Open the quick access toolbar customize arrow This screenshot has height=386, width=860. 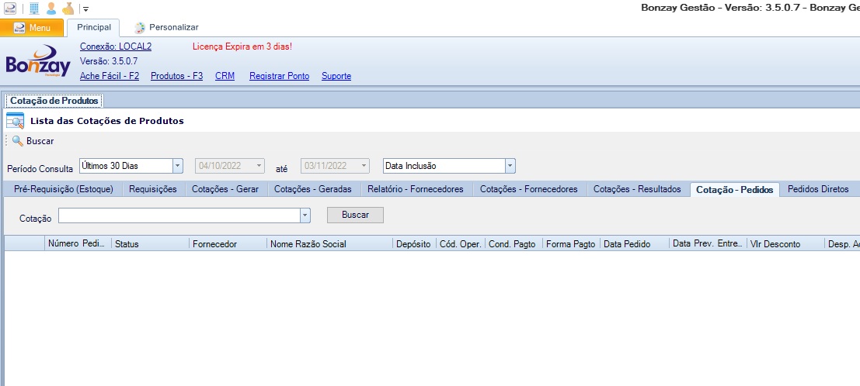[85, 9]
